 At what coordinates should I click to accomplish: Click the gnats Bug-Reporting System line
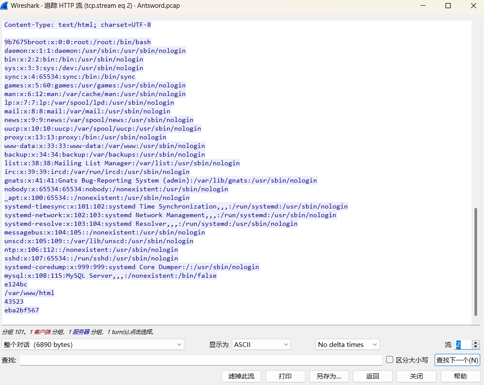point(160,180)
